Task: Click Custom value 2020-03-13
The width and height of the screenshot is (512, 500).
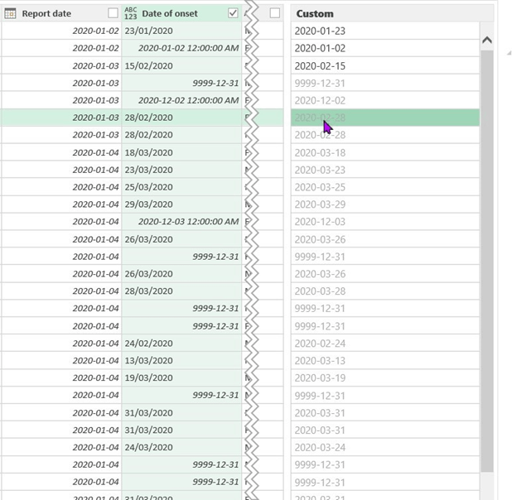Action: (385, 361)
